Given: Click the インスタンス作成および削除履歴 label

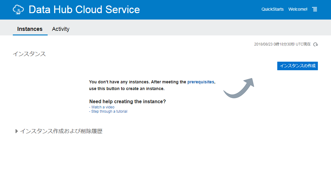Looking at the screenshot, I should 61,131.
